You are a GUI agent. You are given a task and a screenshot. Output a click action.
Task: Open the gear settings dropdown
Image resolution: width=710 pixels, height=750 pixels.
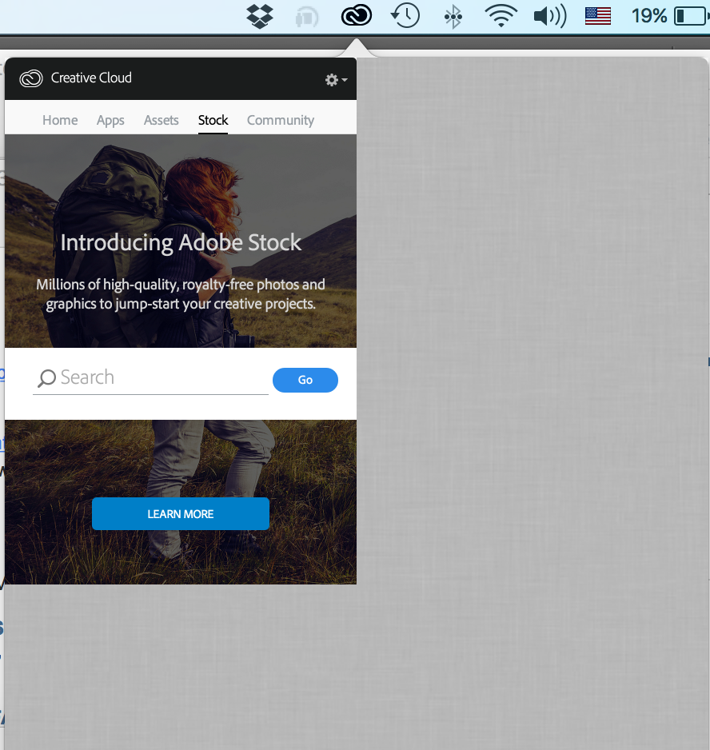point(336,79)
